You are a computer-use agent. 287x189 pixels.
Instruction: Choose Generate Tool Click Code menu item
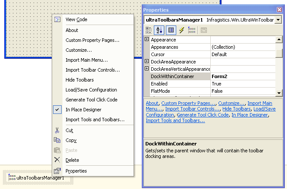[x=91, y=100]
